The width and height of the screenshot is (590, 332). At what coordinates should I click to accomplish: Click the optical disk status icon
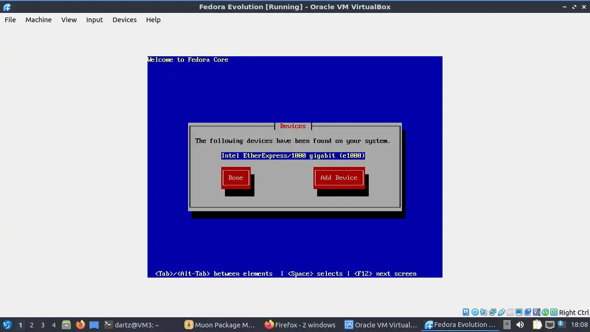point(475,312)
